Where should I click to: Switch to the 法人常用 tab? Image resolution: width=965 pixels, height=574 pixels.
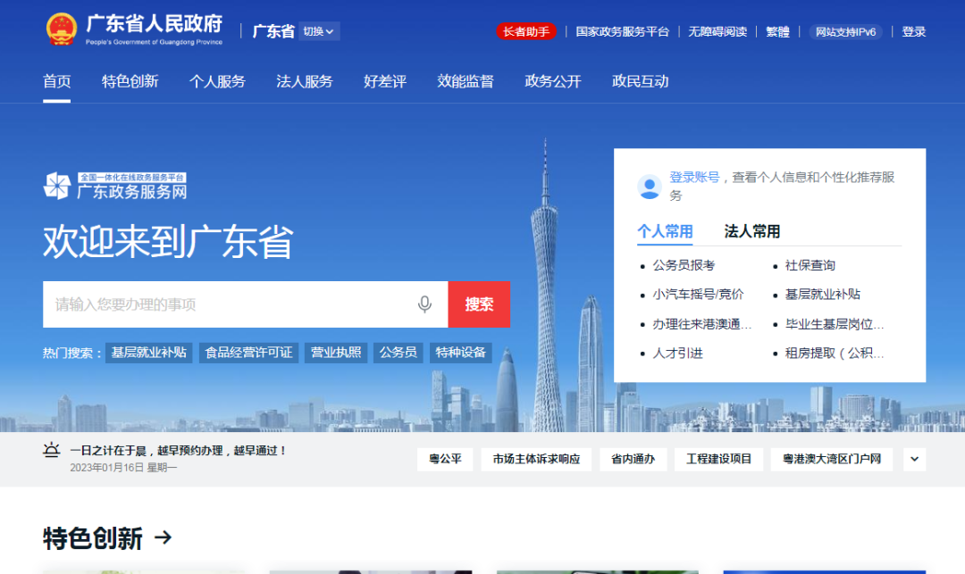[751, 231]
